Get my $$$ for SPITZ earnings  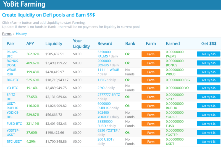209,97
